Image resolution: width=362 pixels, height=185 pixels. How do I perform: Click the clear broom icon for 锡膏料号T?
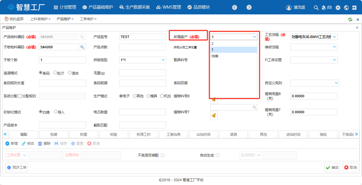click(x=214, y=115)
